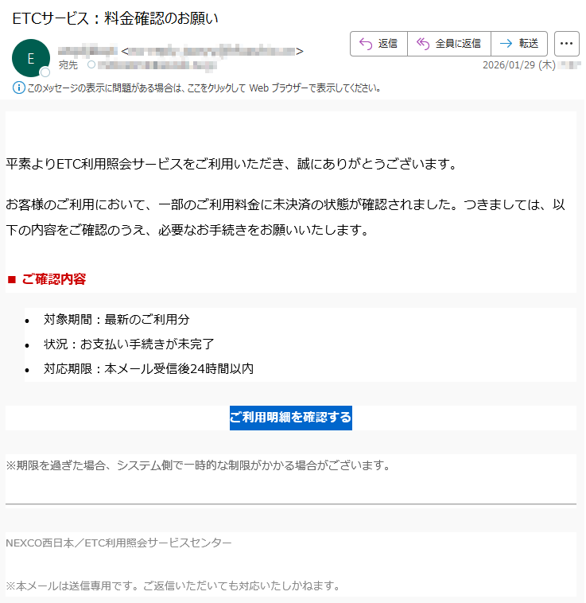Click the sender's email address in angle brackets

pyautogui.click(x=212, y=52)
